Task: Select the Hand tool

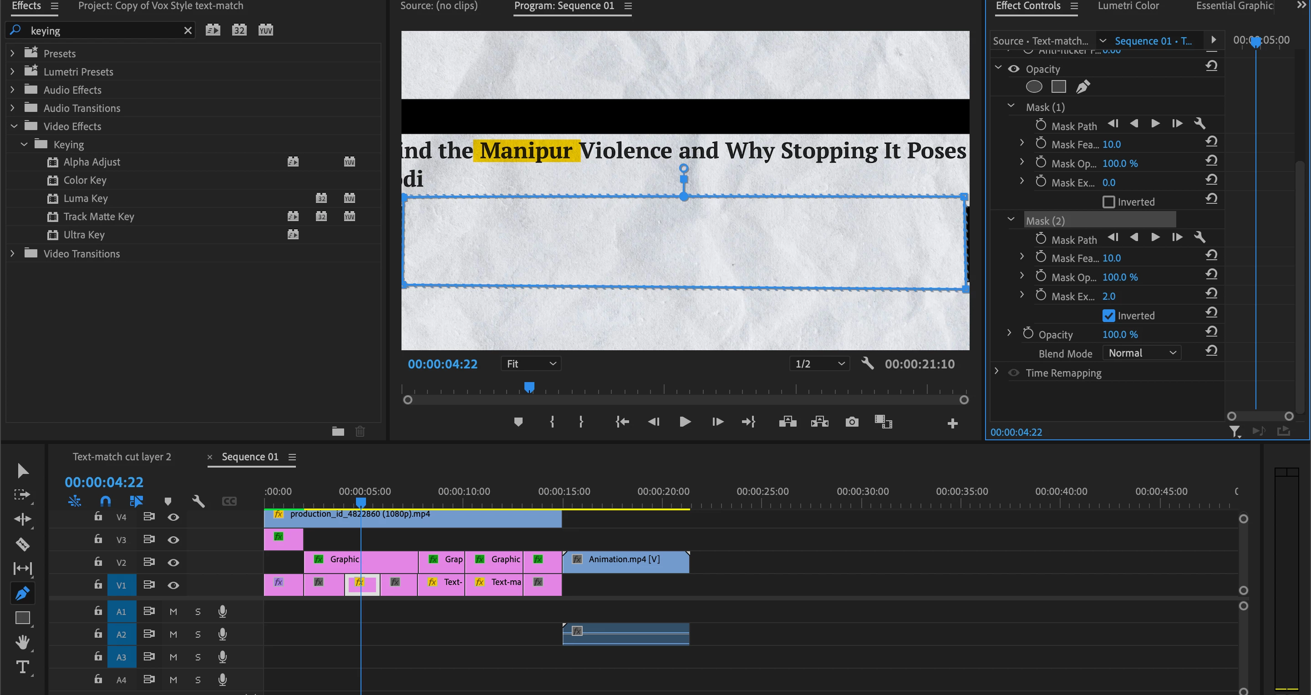Action: click(22, 642)
